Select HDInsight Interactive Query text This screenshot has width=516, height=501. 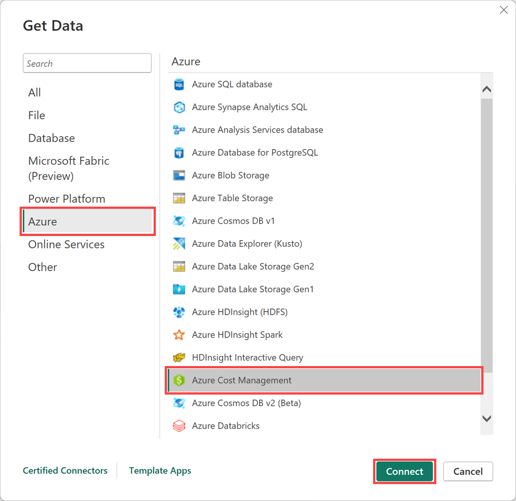point(248,358)
